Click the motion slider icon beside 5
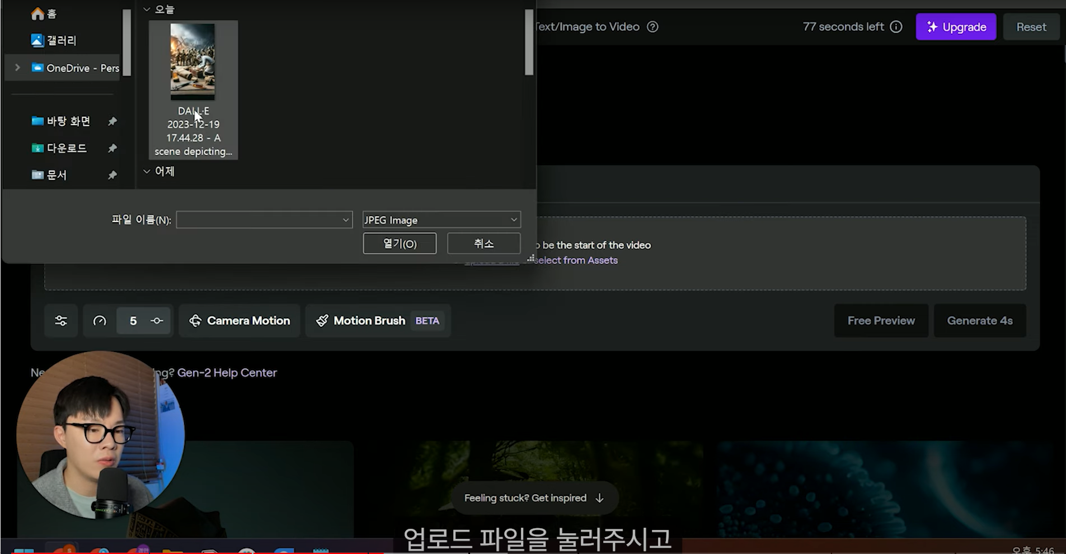Image resolution: width=1066 pixels, height=554 pixels. pos(157,321)
